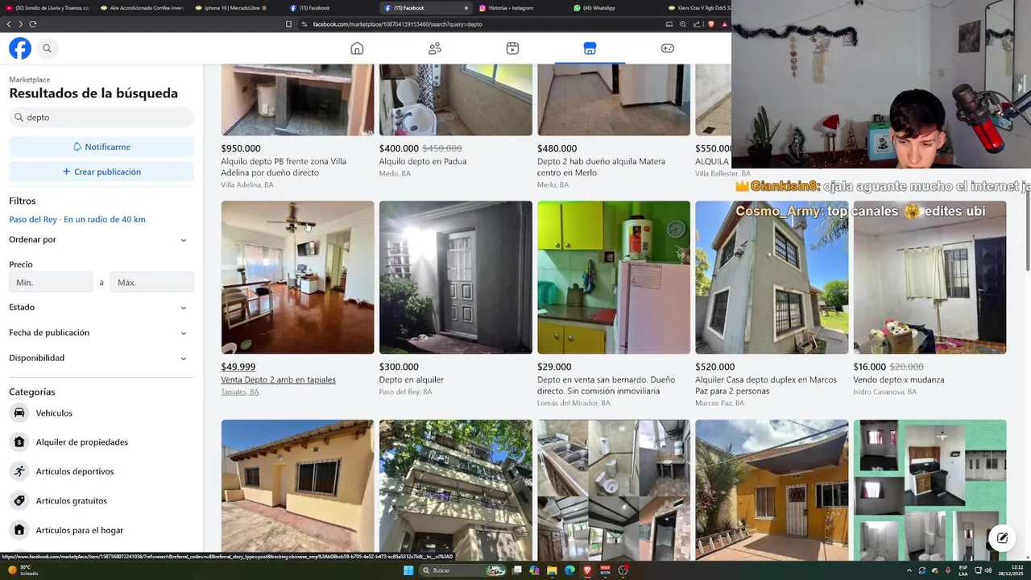The image size is (1031, 580).
Task: Click the browser forward arrow
Action: tap(21, 24)
